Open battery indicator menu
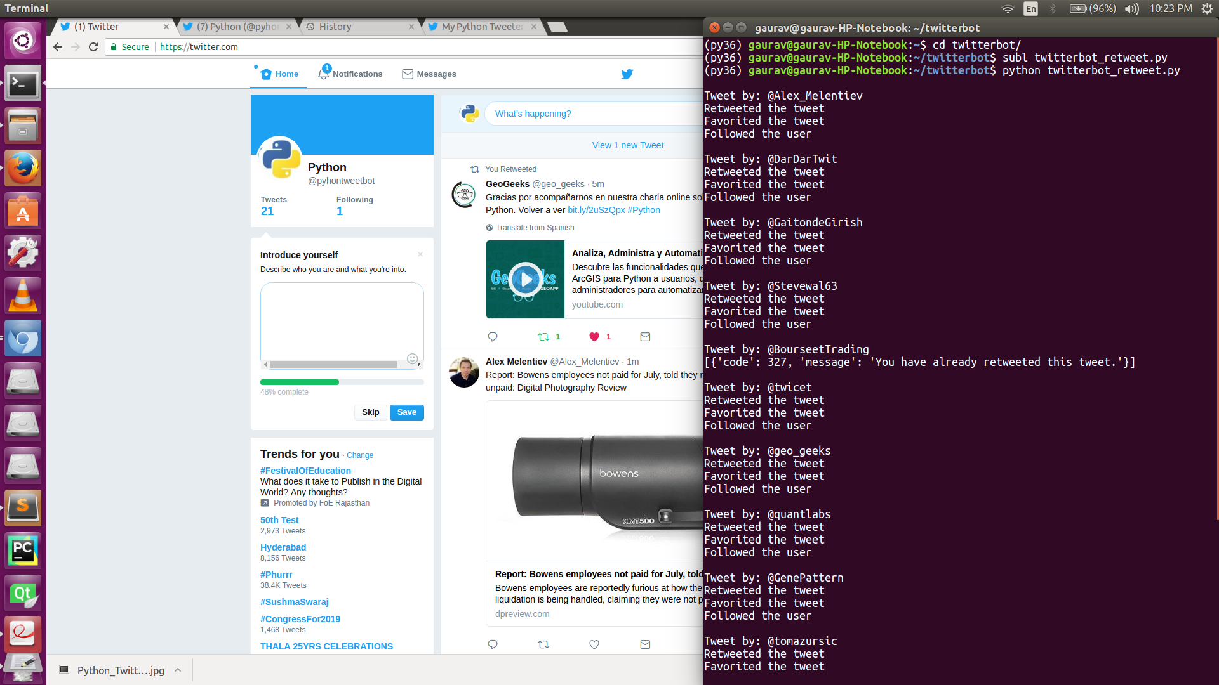The width and height of the screenshot is (1219, 685). point(1093,8)
